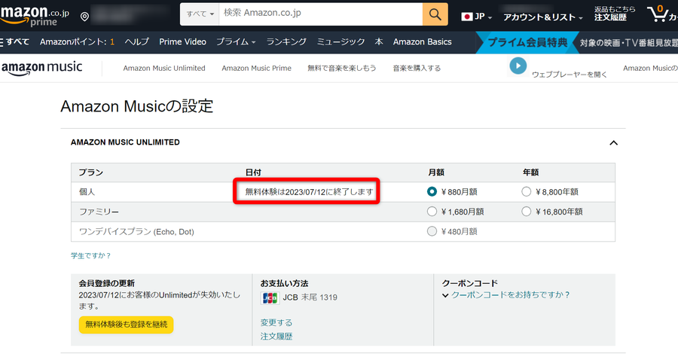Collapse the Amazon Music Unlimited section chevron
The image size is (678, 357).
[613, 143]
